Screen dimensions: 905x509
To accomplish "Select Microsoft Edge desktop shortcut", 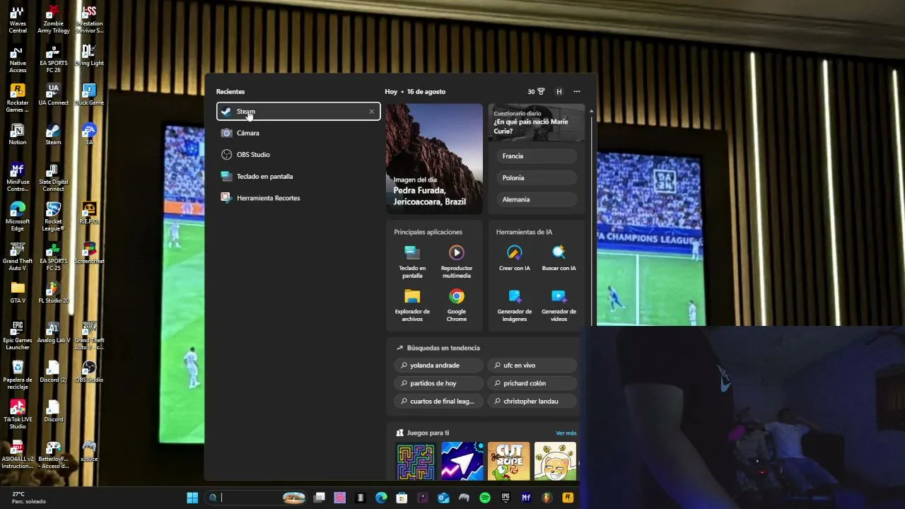I will tap(18, 217).
